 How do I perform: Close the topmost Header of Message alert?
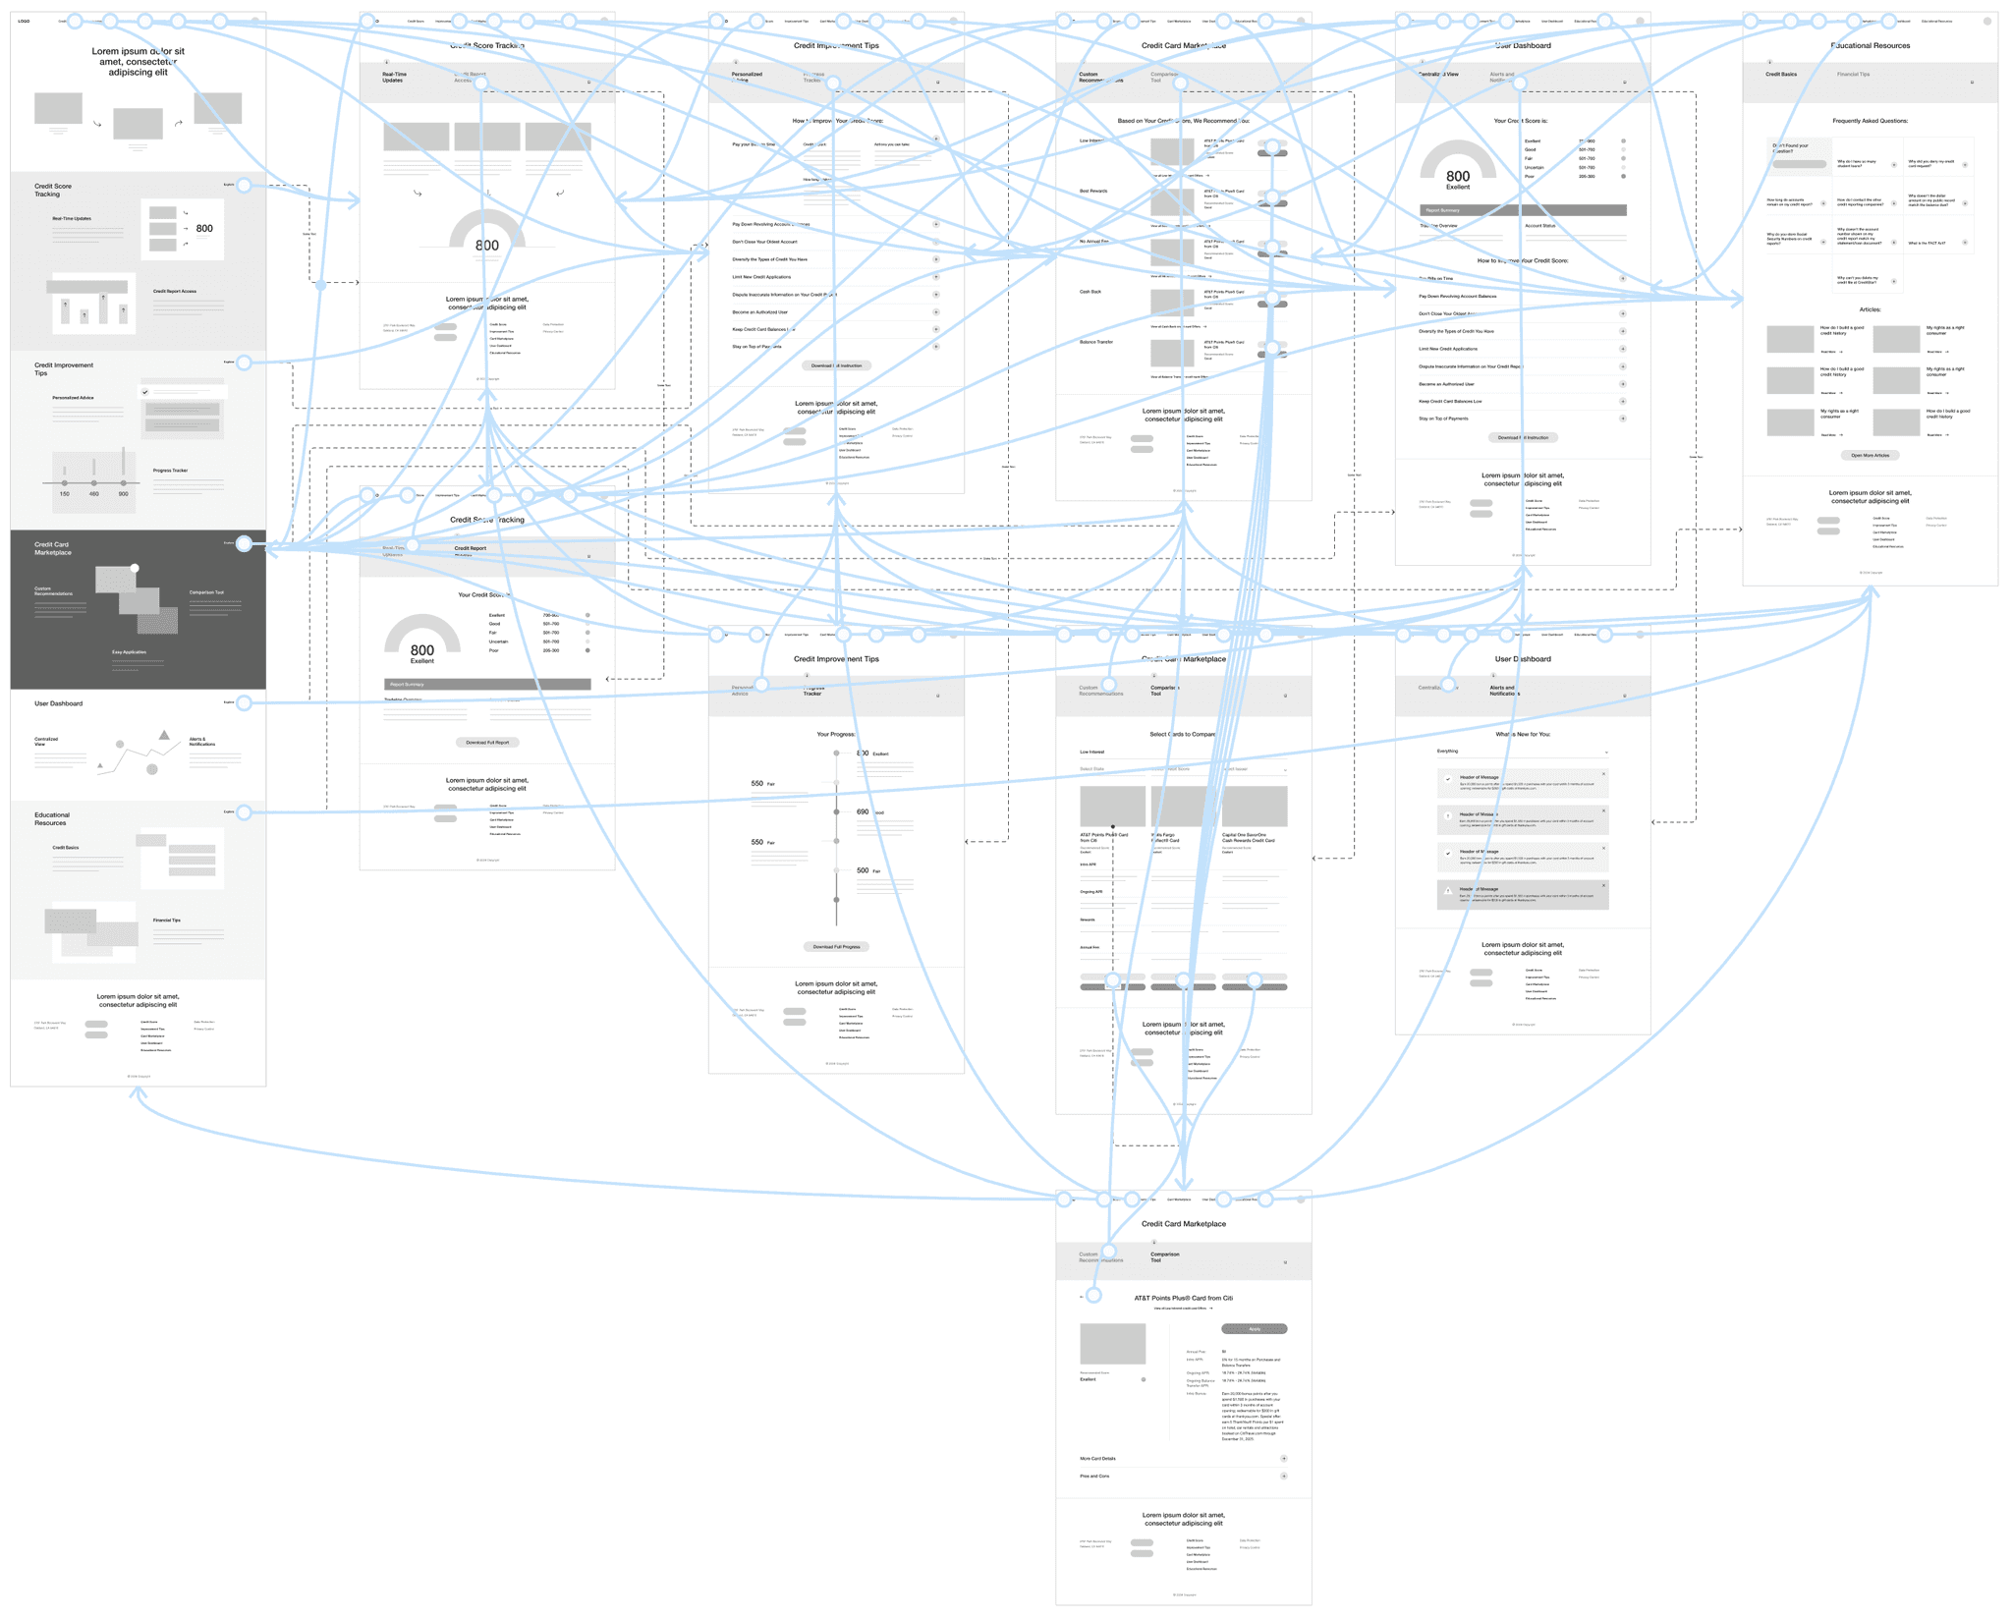click(x=1603, y=774)
